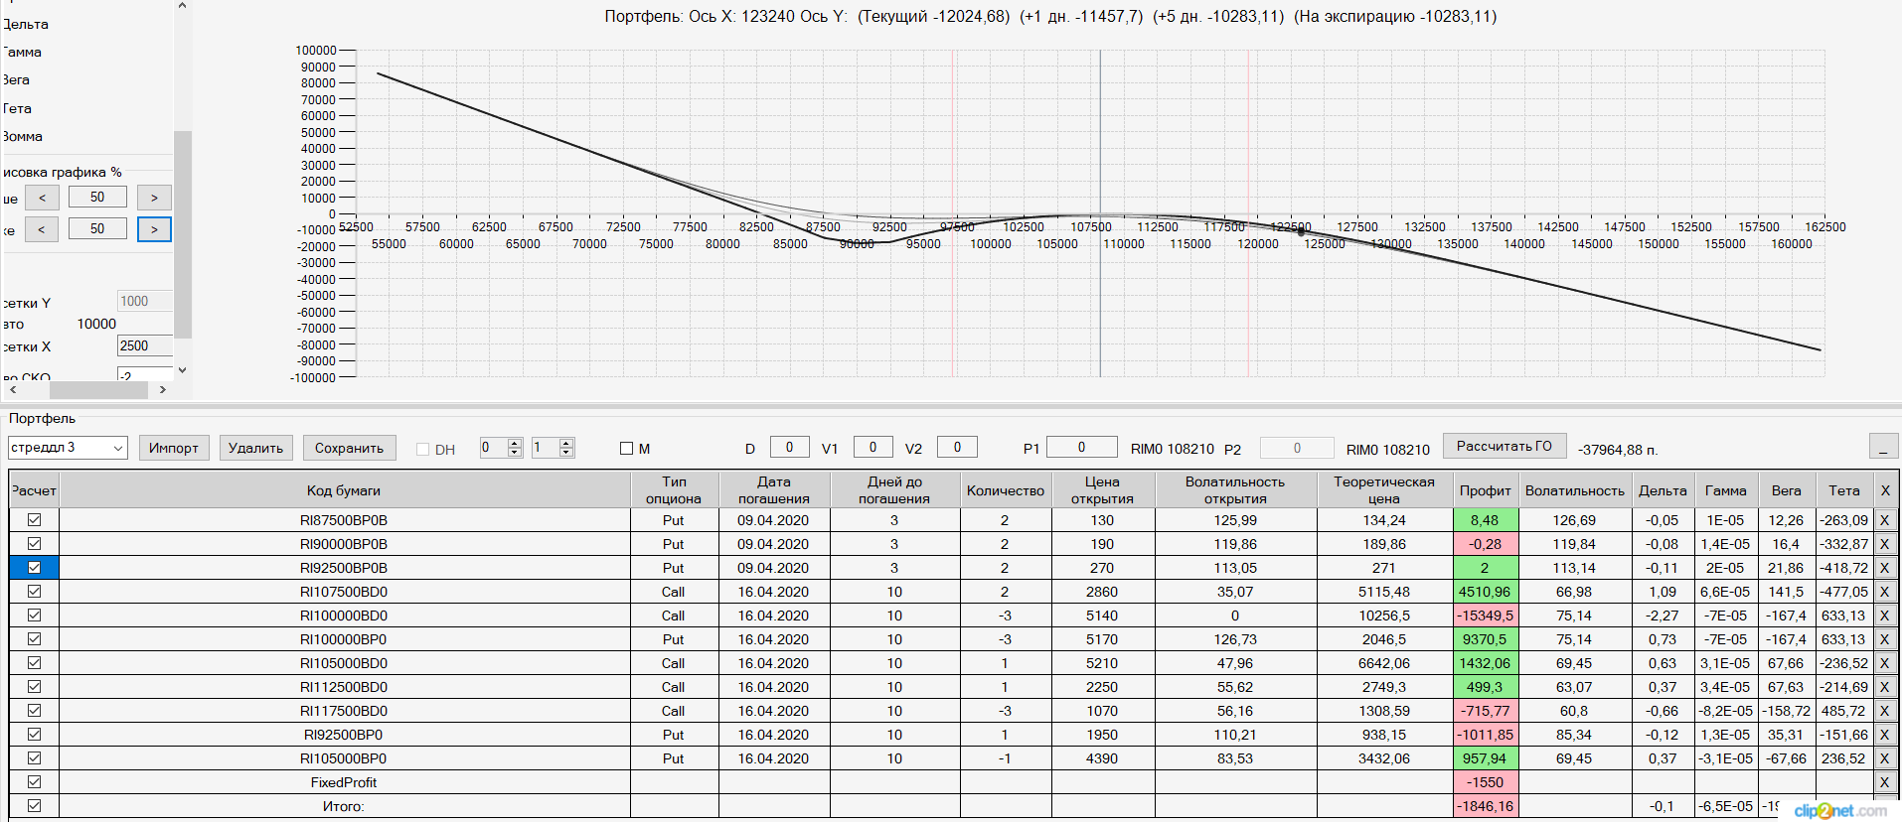Screen dimensions: 1902x822
Task: Click the Код бумаги column header
Action: [344, 490]
